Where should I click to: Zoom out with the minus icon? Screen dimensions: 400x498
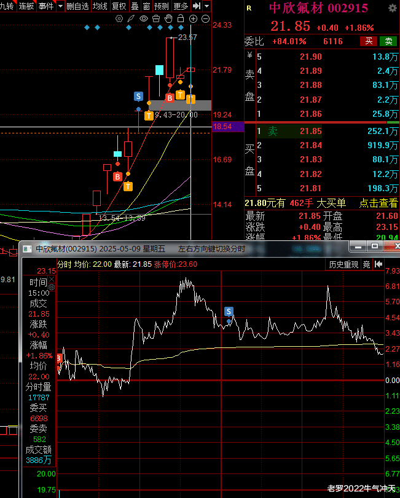[205, 18]
